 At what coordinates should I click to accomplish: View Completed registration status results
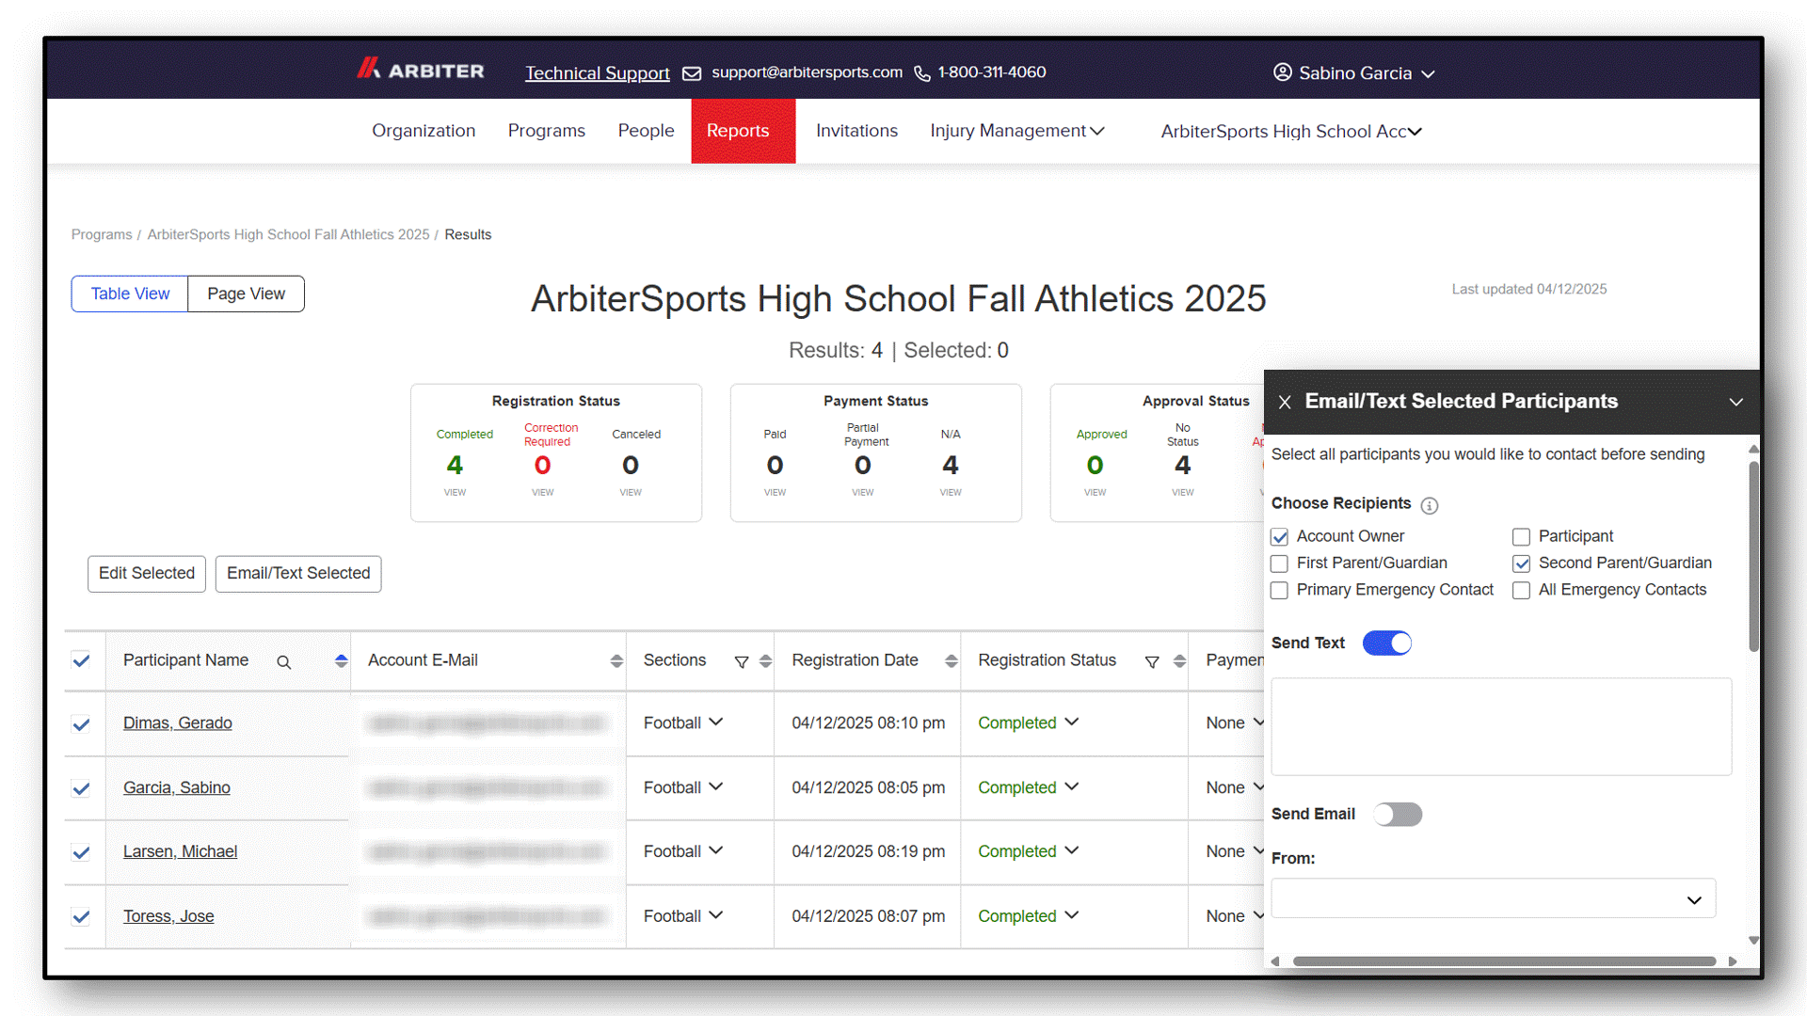tap(455, 493)
